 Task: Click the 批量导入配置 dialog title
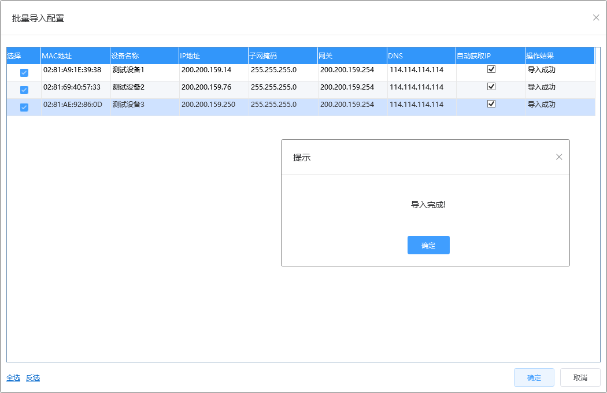coord(38,18)
